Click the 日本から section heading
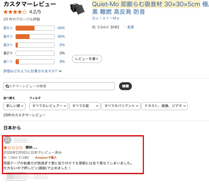Screen dimensions: 209x186 [x=12, y=128]
